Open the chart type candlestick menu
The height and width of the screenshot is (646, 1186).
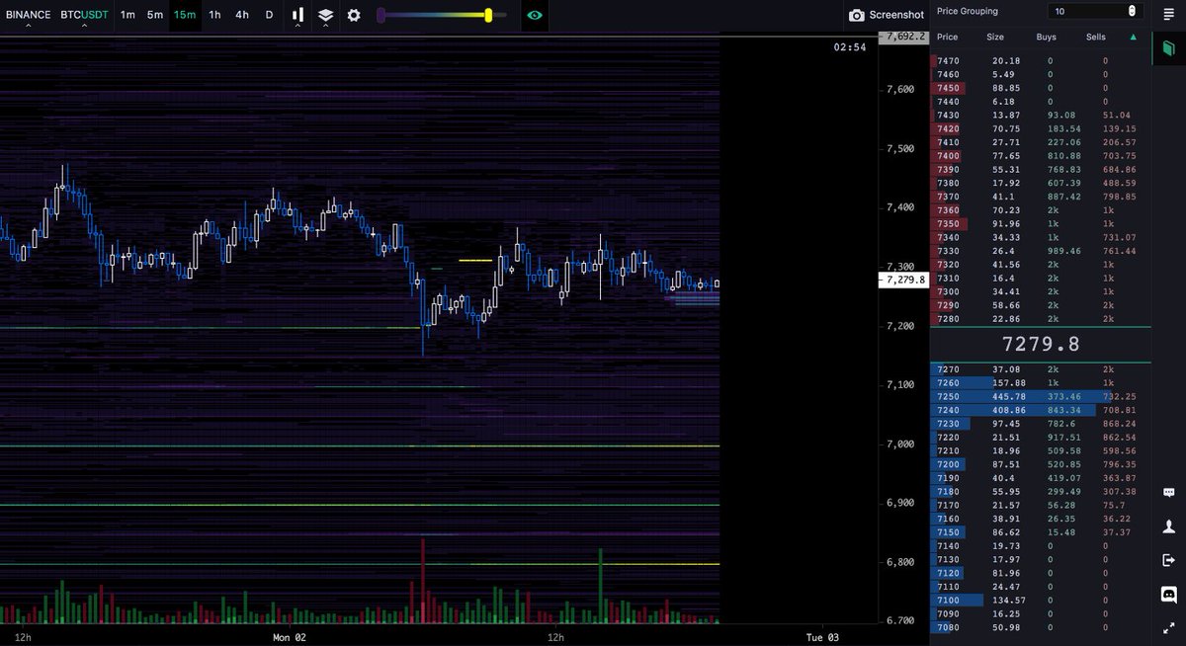point(297,16)
